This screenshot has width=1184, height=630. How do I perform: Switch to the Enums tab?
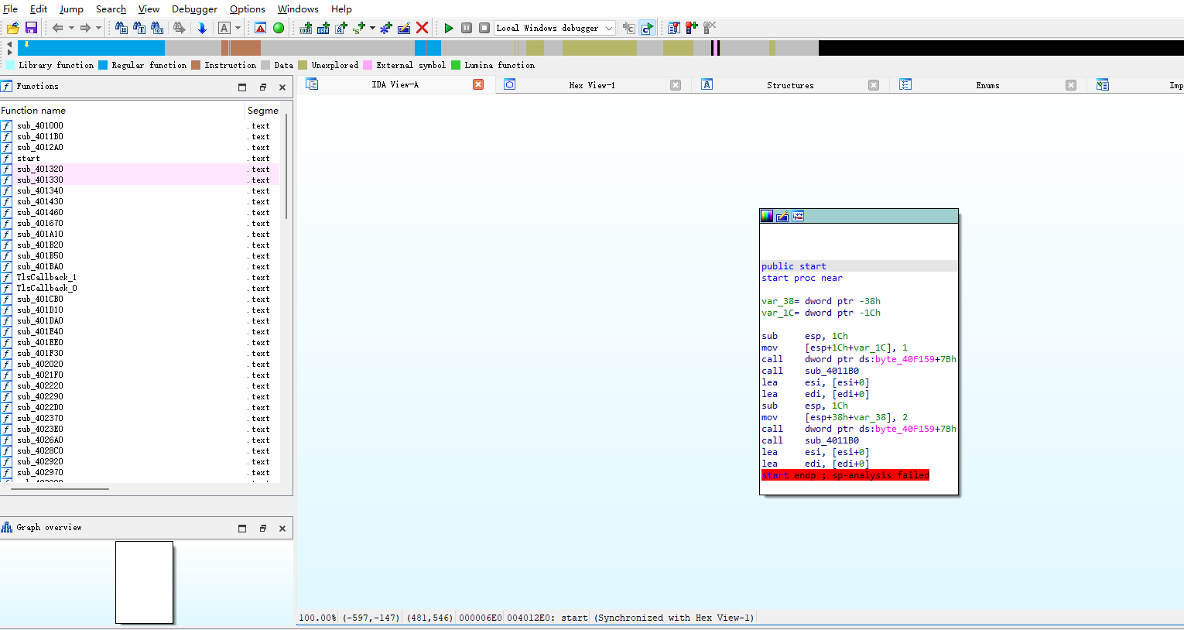coord(987,85)
